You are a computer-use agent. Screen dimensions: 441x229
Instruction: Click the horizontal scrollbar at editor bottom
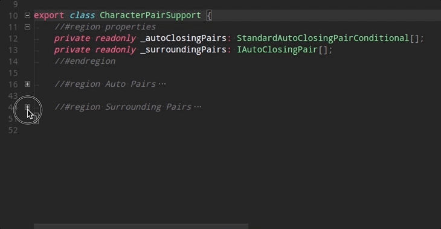point(141,226)
